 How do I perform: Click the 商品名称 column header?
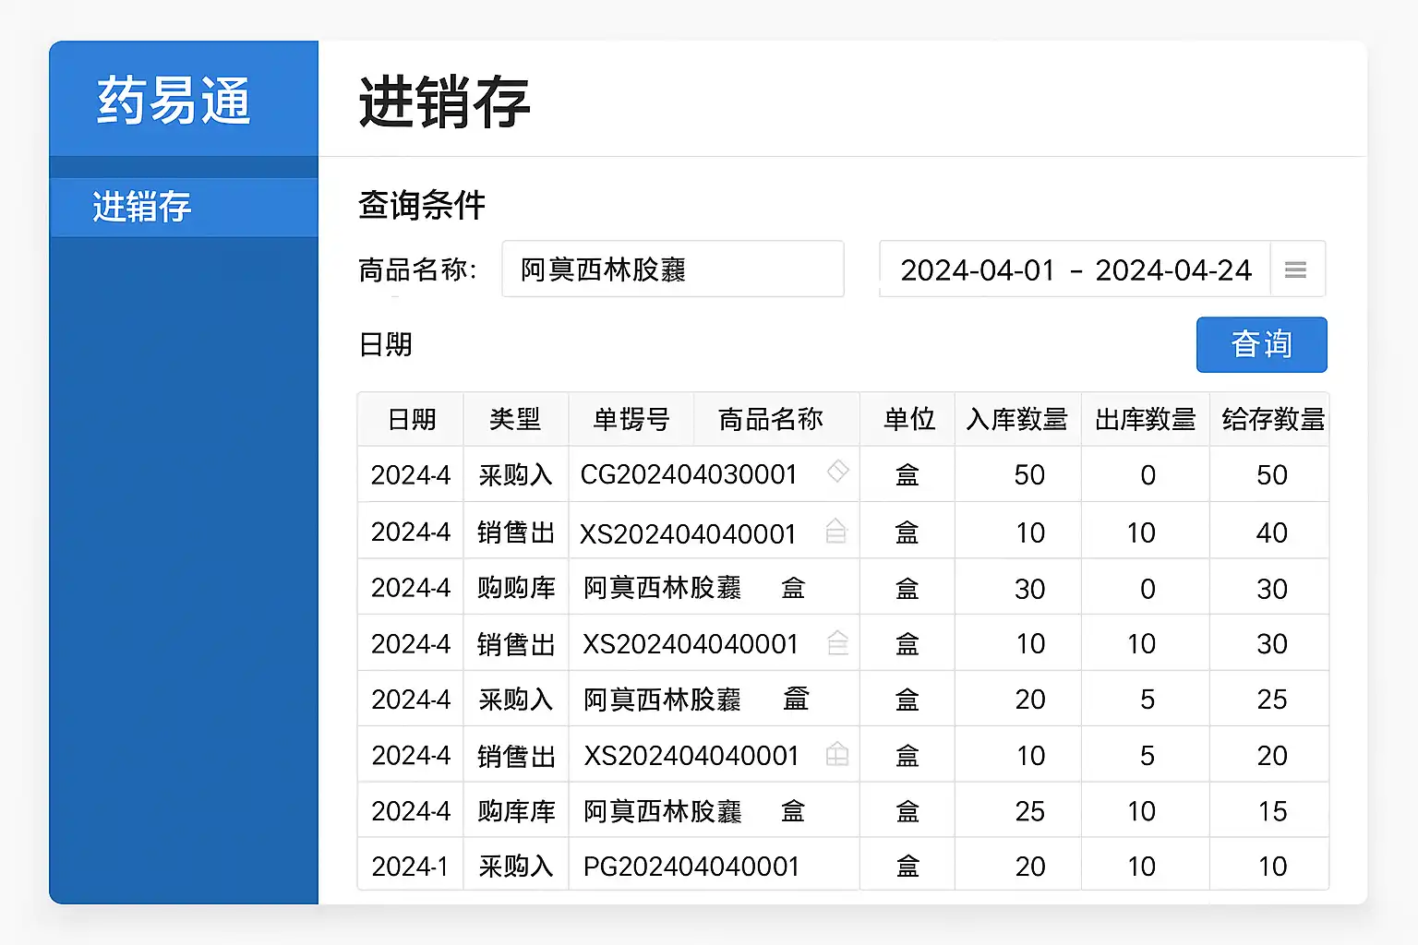[x=771, y=419]
